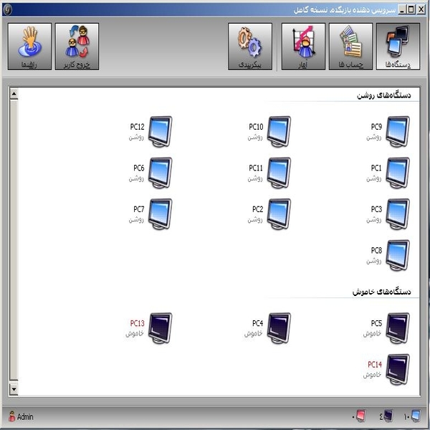Select the PC10 monitor icon

click(x=279, y=132)
